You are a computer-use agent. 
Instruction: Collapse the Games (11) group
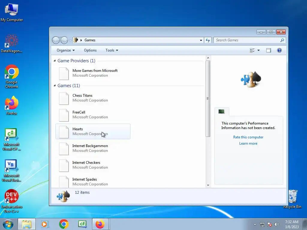click(55, 86)
